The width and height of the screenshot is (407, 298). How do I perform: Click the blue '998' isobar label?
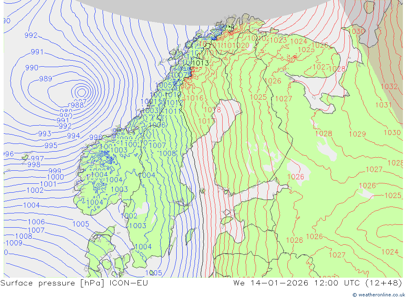click(34, 165)
